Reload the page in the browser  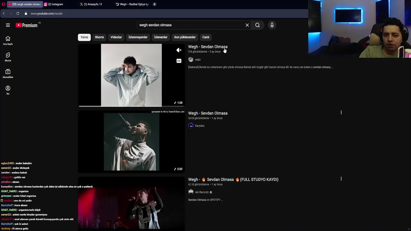pyautogui.click(x=18, y=13)
